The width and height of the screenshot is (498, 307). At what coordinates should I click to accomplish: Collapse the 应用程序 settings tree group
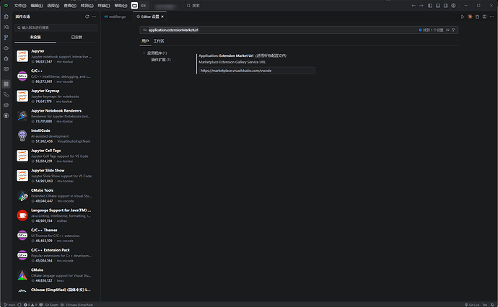point(144,53)
